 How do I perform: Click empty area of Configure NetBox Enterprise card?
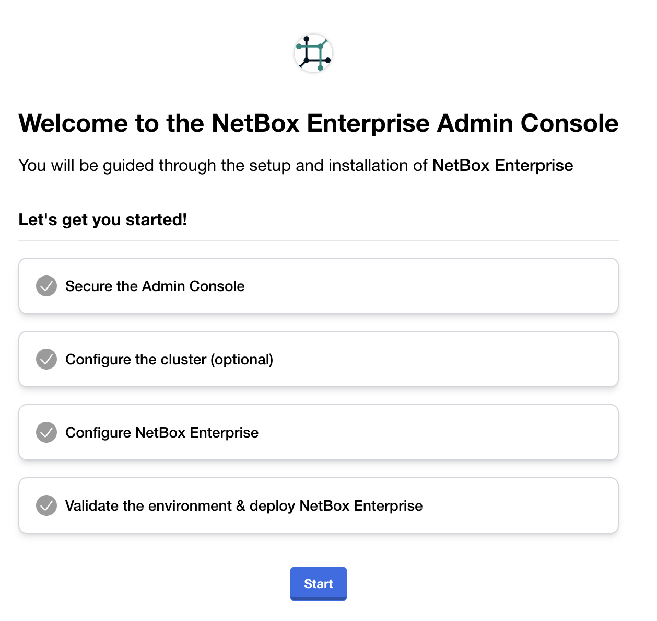pos(444,433)
